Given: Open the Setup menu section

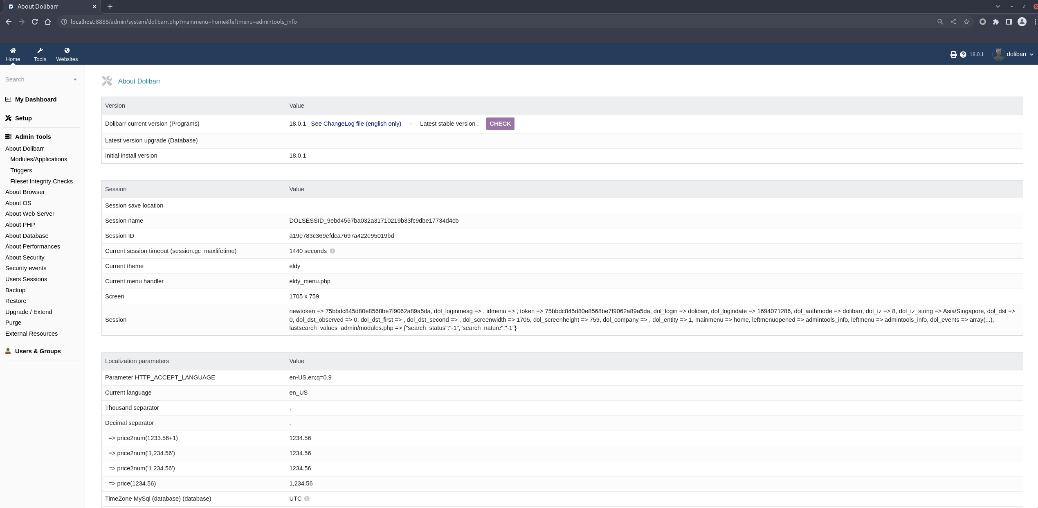Looking at the screenshot, I should (23, 118).
